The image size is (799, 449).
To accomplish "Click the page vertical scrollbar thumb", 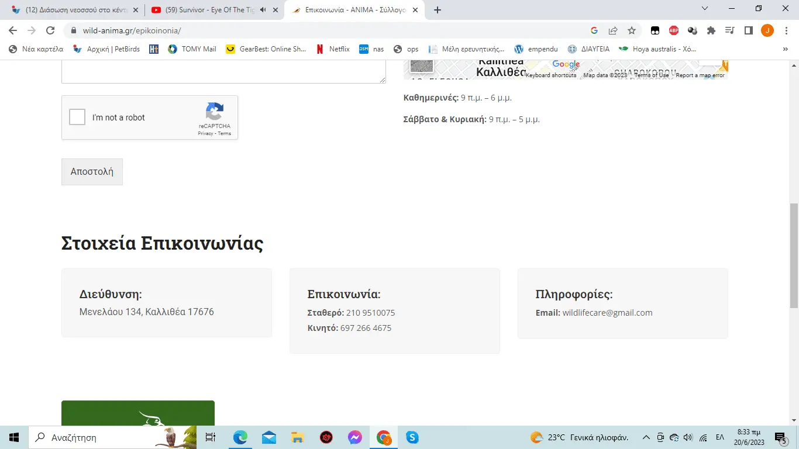I will (794, 255).
